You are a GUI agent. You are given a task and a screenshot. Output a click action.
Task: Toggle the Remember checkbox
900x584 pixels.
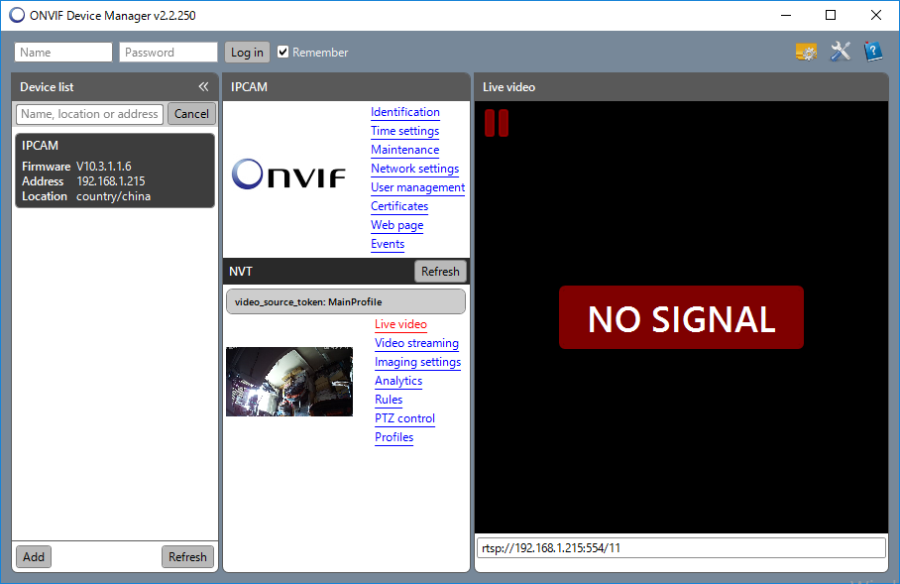(282, 53)
